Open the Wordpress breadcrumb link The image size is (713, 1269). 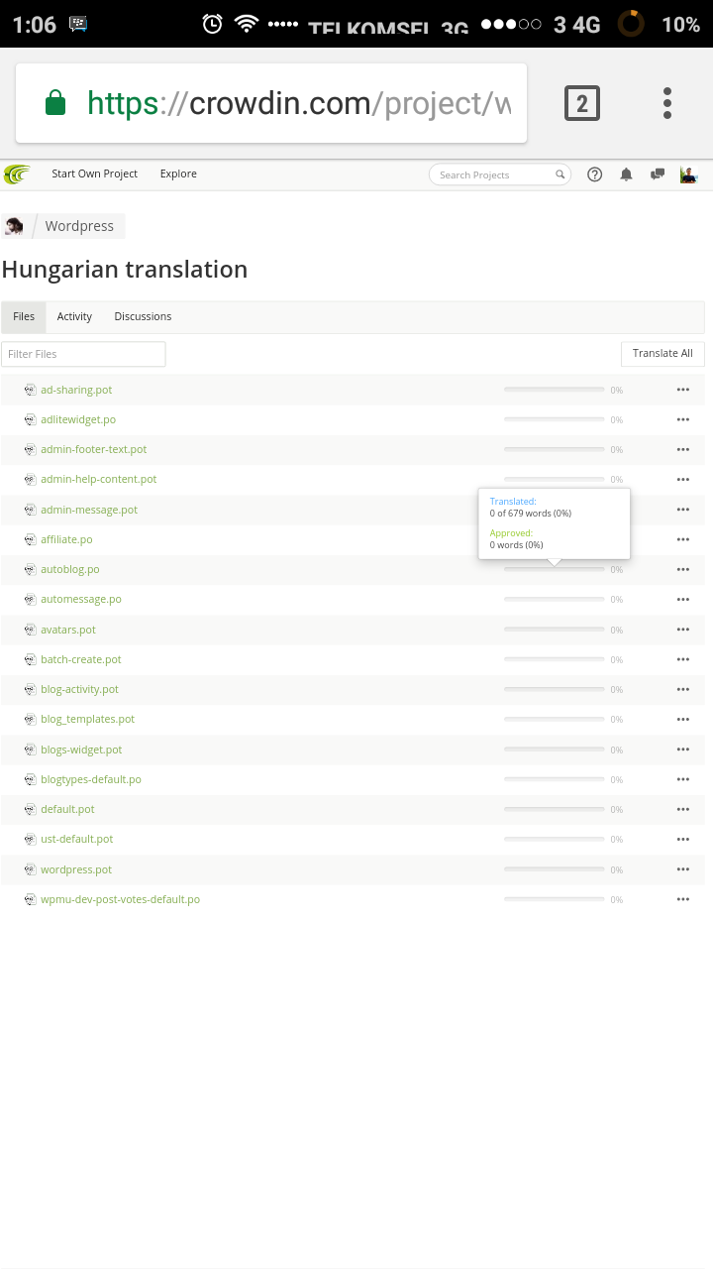79,226
